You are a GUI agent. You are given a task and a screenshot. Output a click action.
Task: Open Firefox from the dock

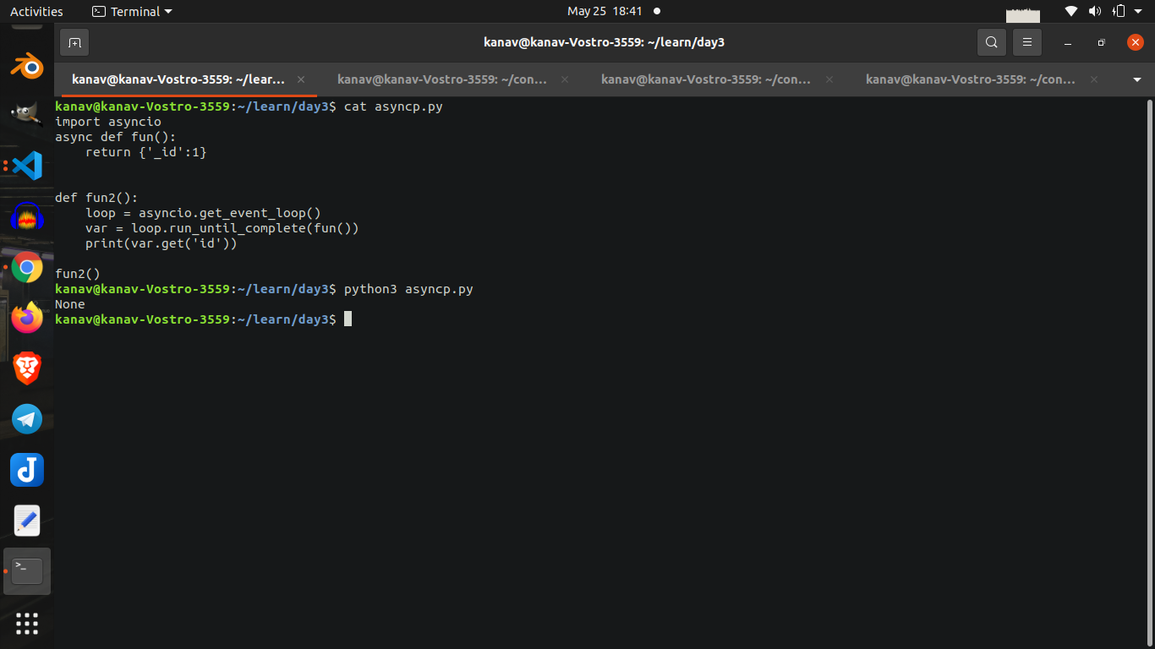point(27,318)
